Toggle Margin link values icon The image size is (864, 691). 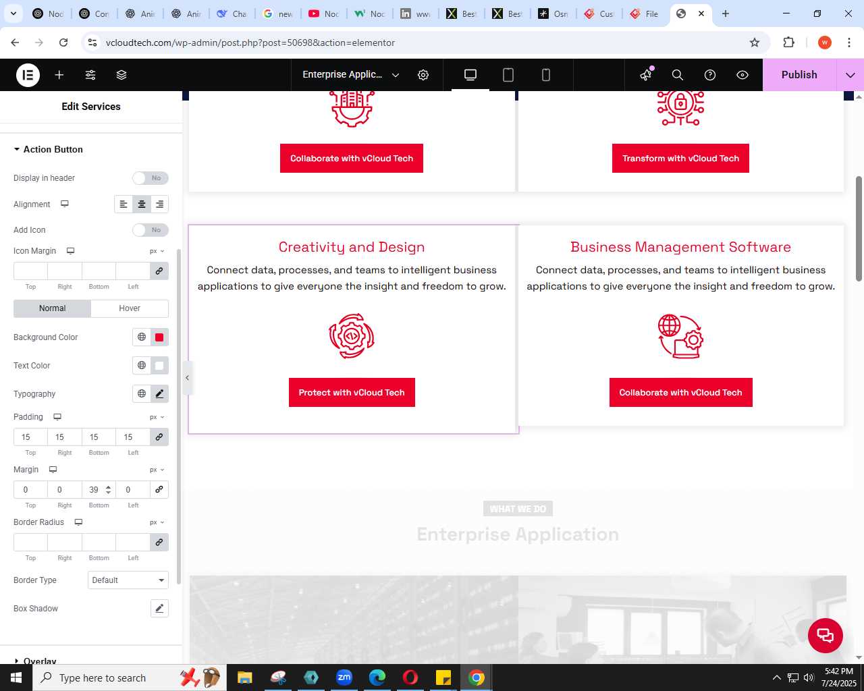coord(159,489)
